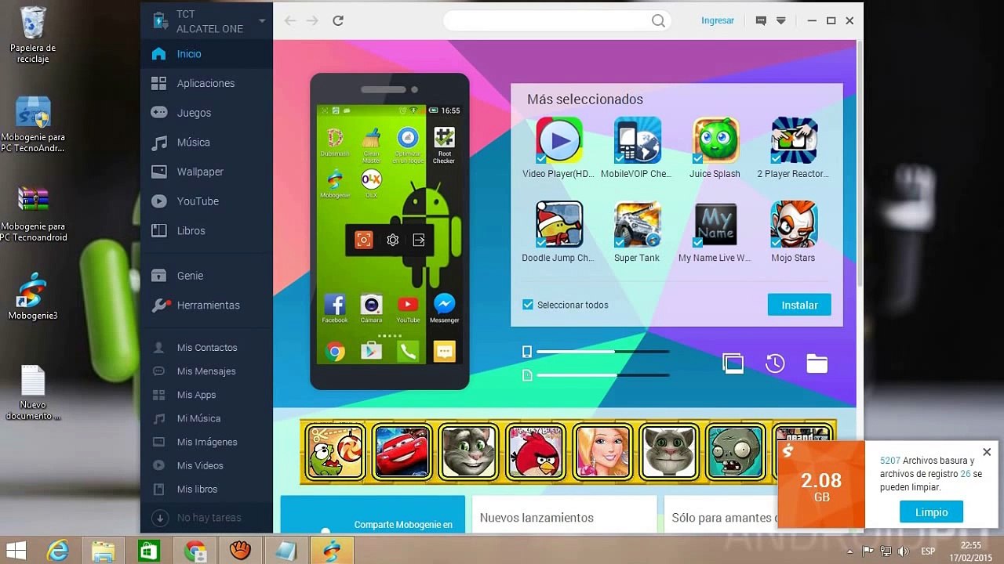Open the Música section
Screen dimensions: 1004x564
click(x=206, y=143)
